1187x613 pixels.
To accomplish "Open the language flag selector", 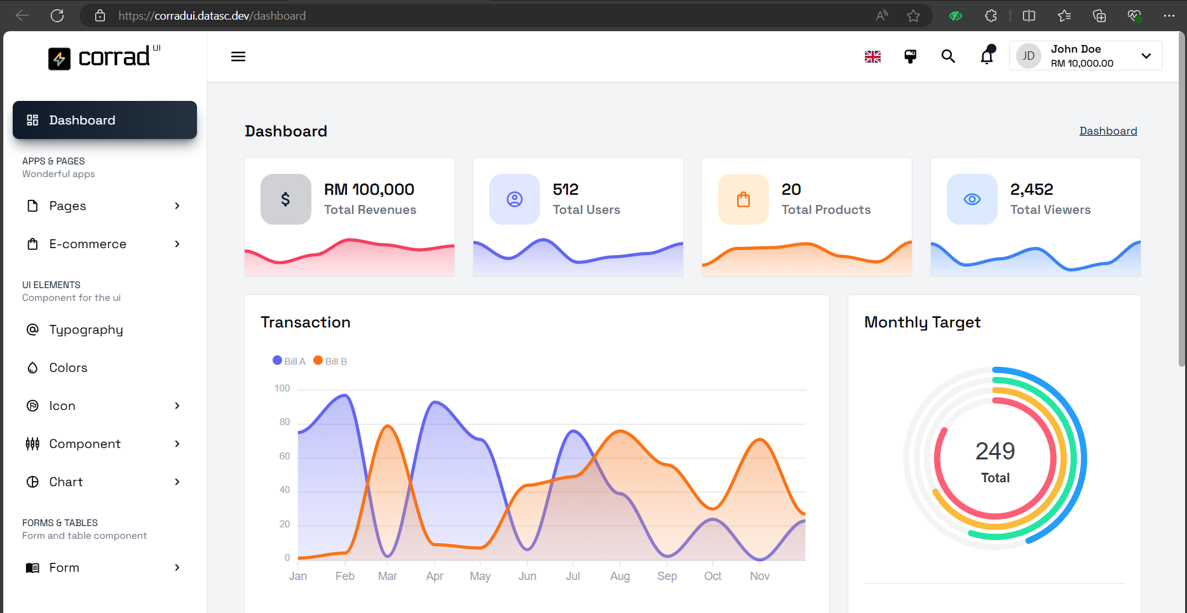I will pyautogui.click(x=872, y=56).
